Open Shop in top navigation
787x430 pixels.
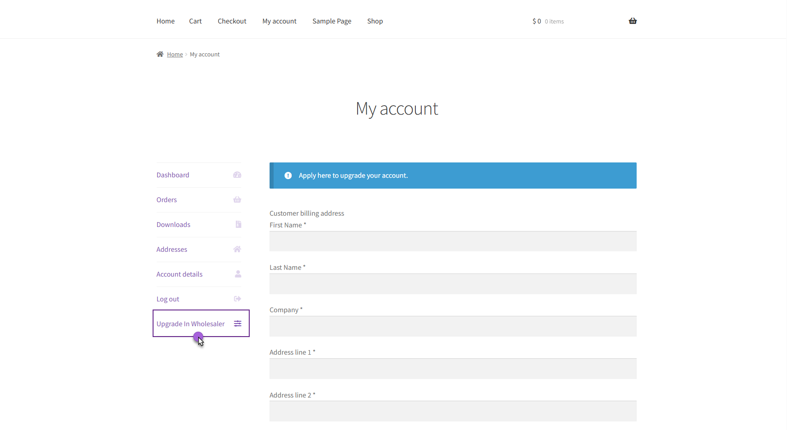[375, 21]
